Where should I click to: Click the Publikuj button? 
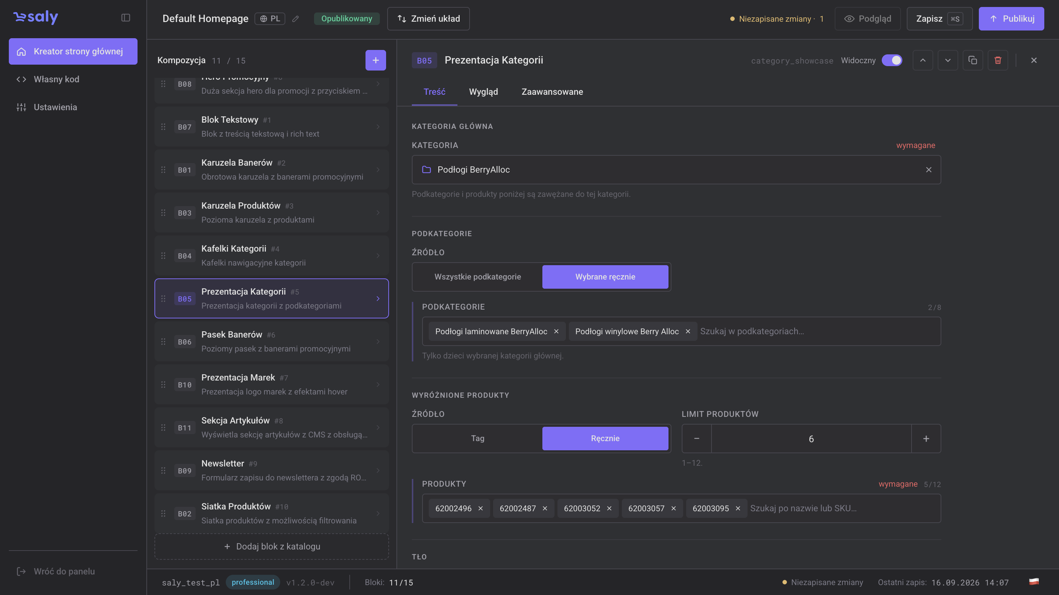pyautogui.click(x=1011, y=19)
